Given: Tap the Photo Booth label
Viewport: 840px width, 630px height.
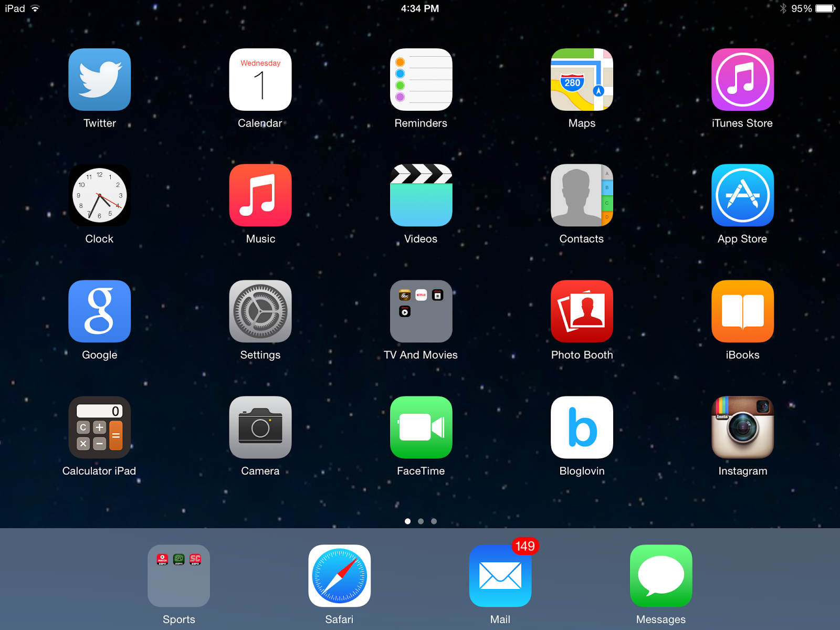Looking at the screenshot, I should click(582, 355).
